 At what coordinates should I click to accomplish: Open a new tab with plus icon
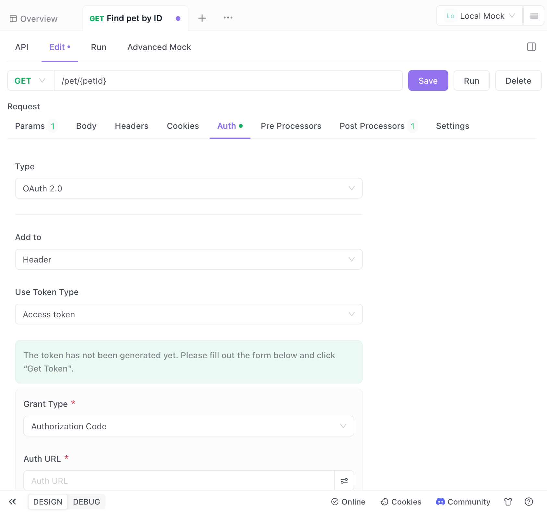pyautogui.click(x=202, y=18)
